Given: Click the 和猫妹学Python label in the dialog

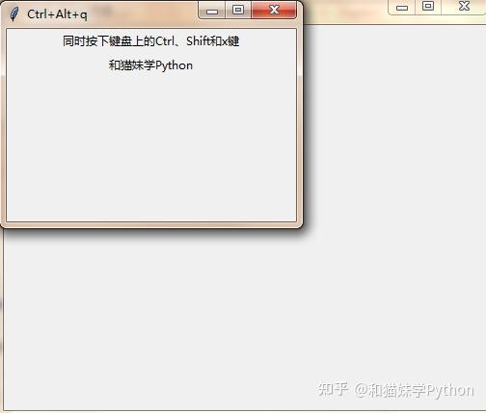Looking at the screenshot, I should point(150,65).
